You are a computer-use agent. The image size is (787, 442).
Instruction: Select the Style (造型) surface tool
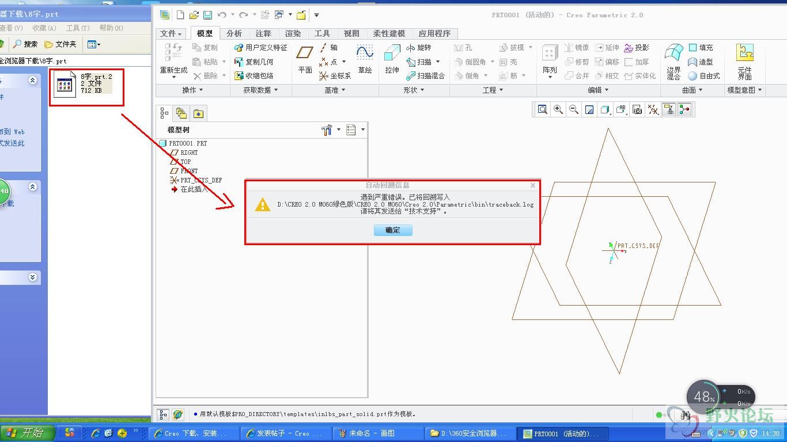(701, 62)
